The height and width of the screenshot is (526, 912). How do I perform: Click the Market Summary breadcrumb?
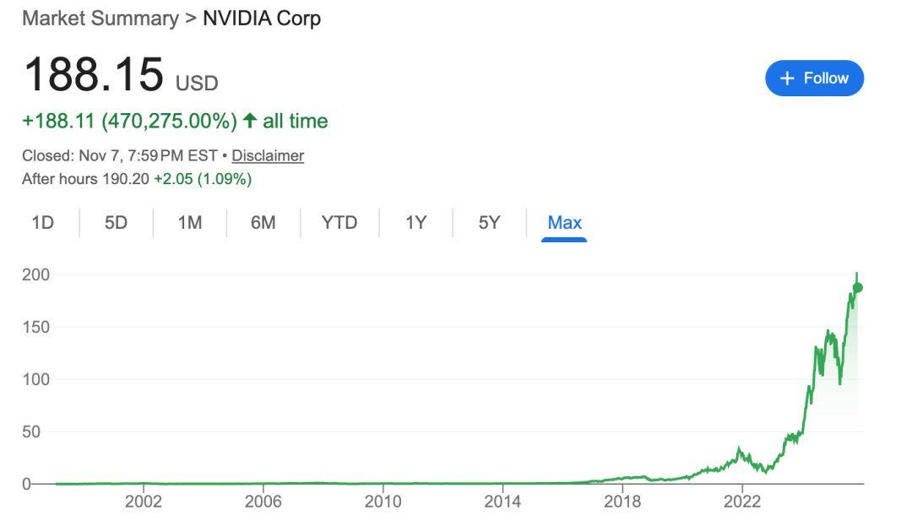pos(100,18)
